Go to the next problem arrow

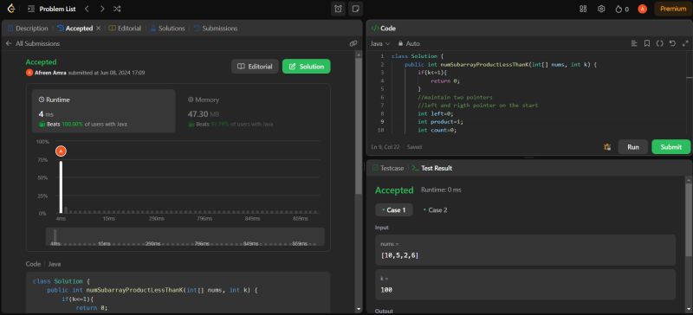[x=102, y=9]
